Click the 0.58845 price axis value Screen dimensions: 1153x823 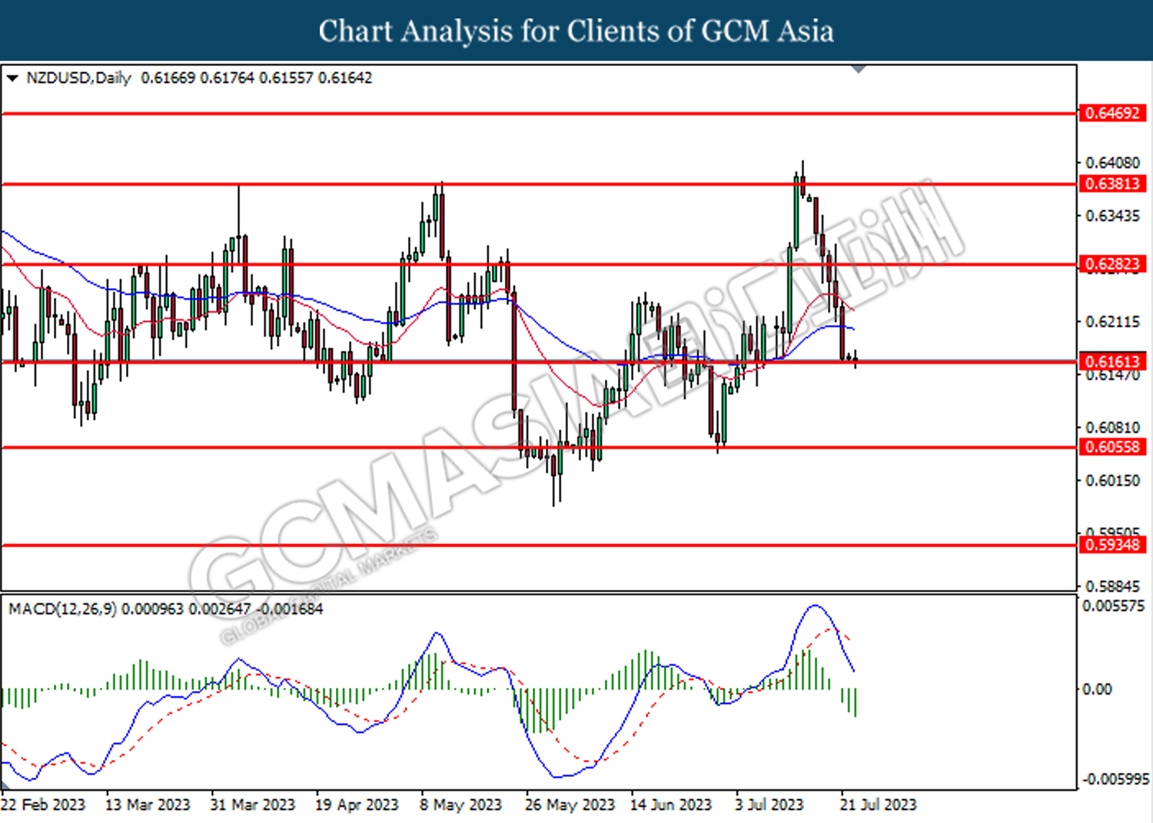click(1112, 586)
